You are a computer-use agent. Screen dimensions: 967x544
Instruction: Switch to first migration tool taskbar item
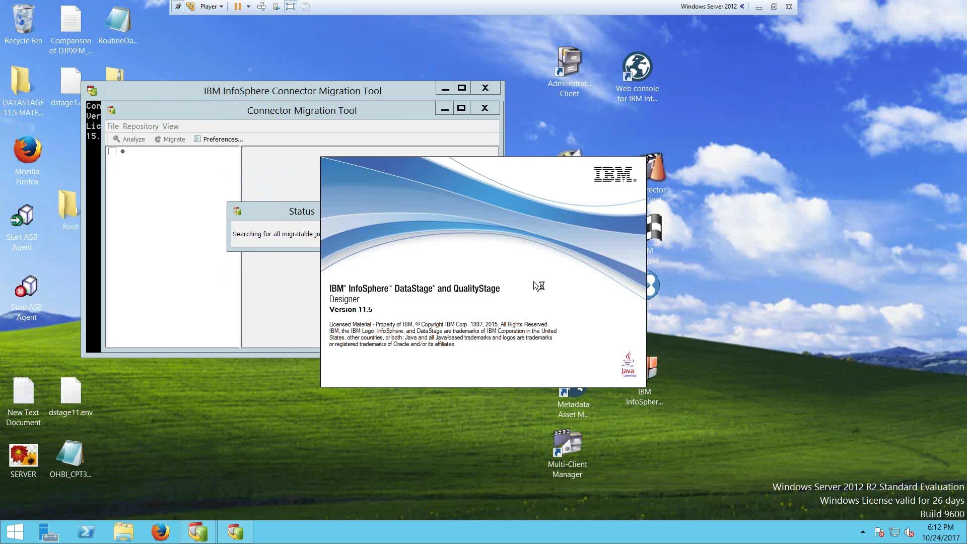pos(198,532)
